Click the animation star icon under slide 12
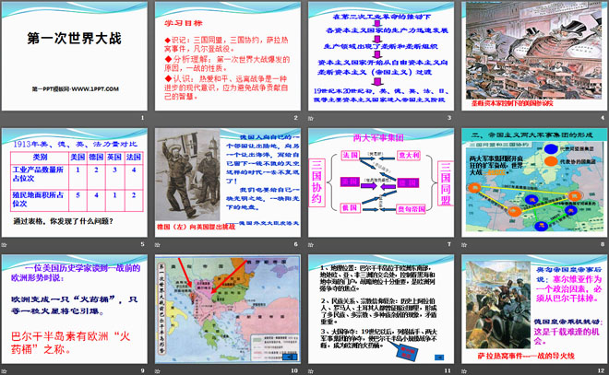This screenshot has height=375, width=609. pos(464,370)
